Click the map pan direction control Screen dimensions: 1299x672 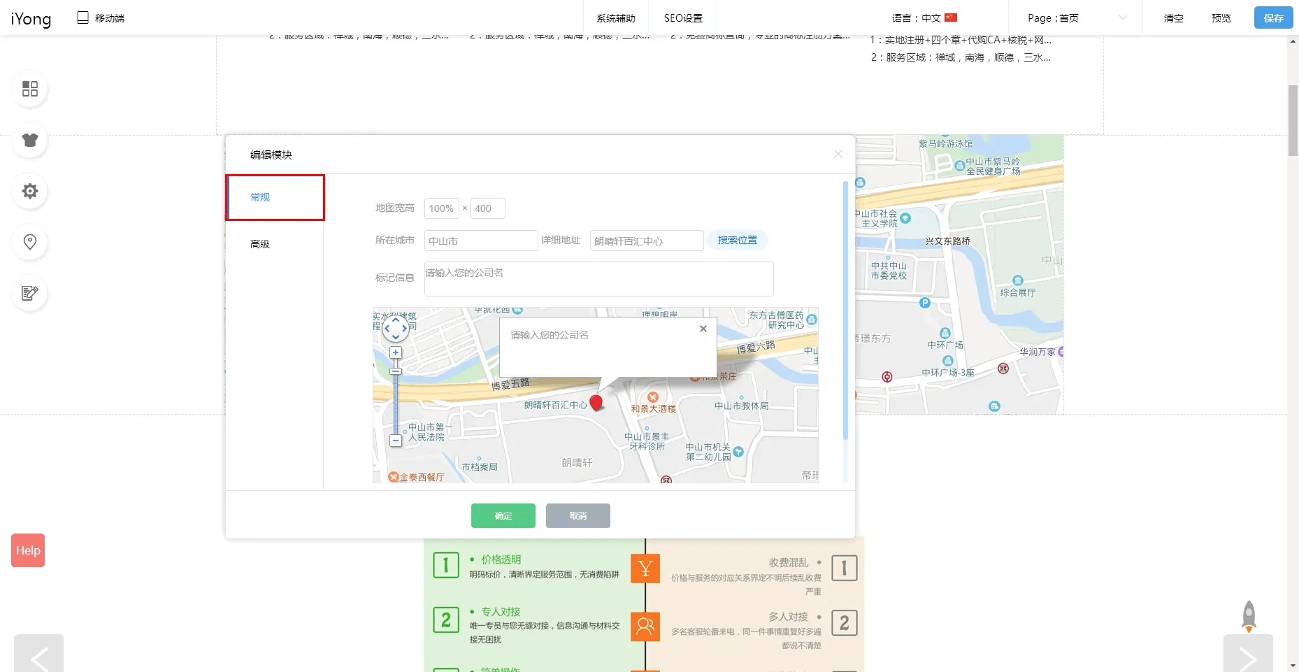point(396,328)
